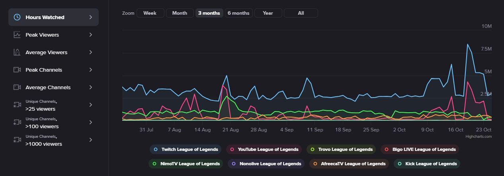The height and width of the screenshot is (176, 504).
Task: Click the Average Viewers bar chart icon
Action: [17, 52]
